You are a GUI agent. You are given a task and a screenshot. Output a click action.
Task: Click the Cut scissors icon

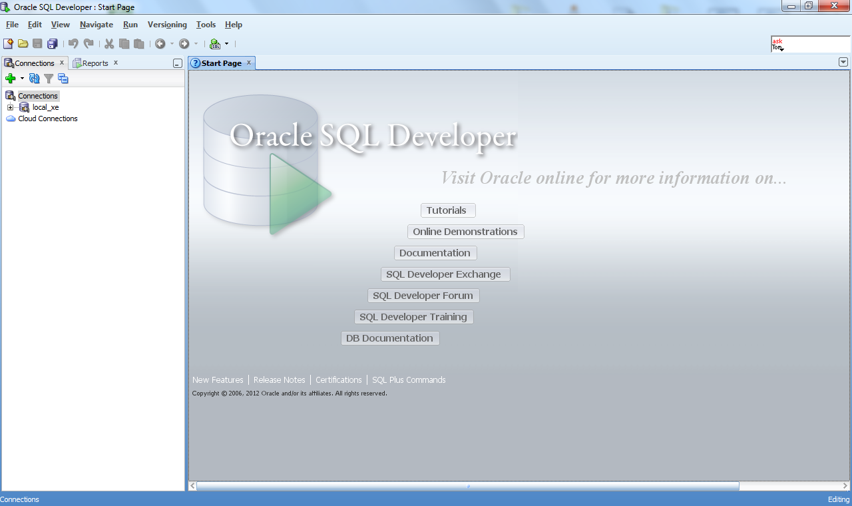(109, 44)
